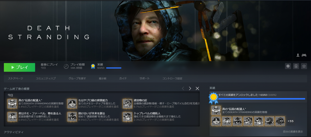This screenshot has height=137, width=311.
Task: Open 自分の実績を表示 link
Action: click(292, 131)
